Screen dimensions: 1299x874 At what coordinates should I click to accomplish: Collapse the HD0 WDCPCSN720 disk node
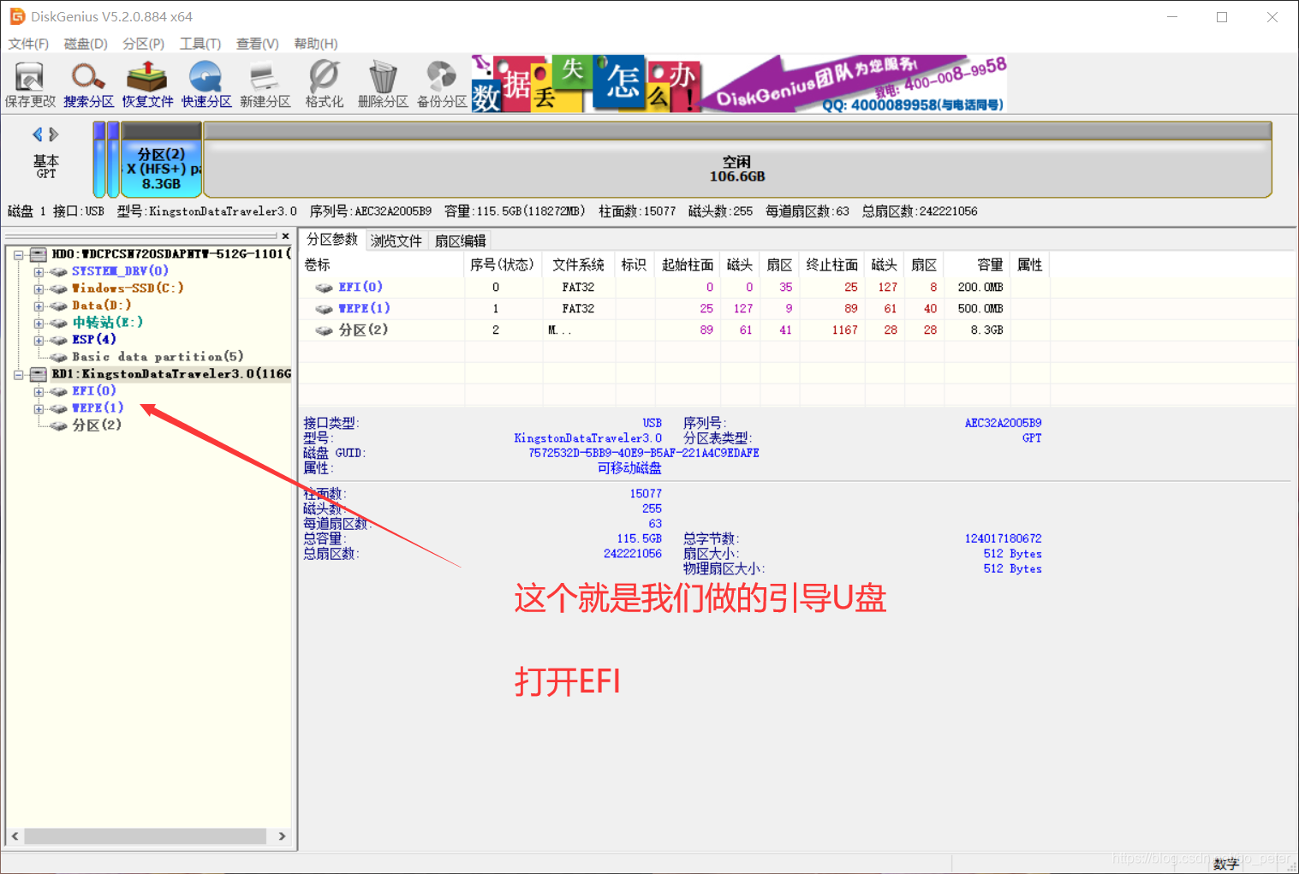click(19, 253)
